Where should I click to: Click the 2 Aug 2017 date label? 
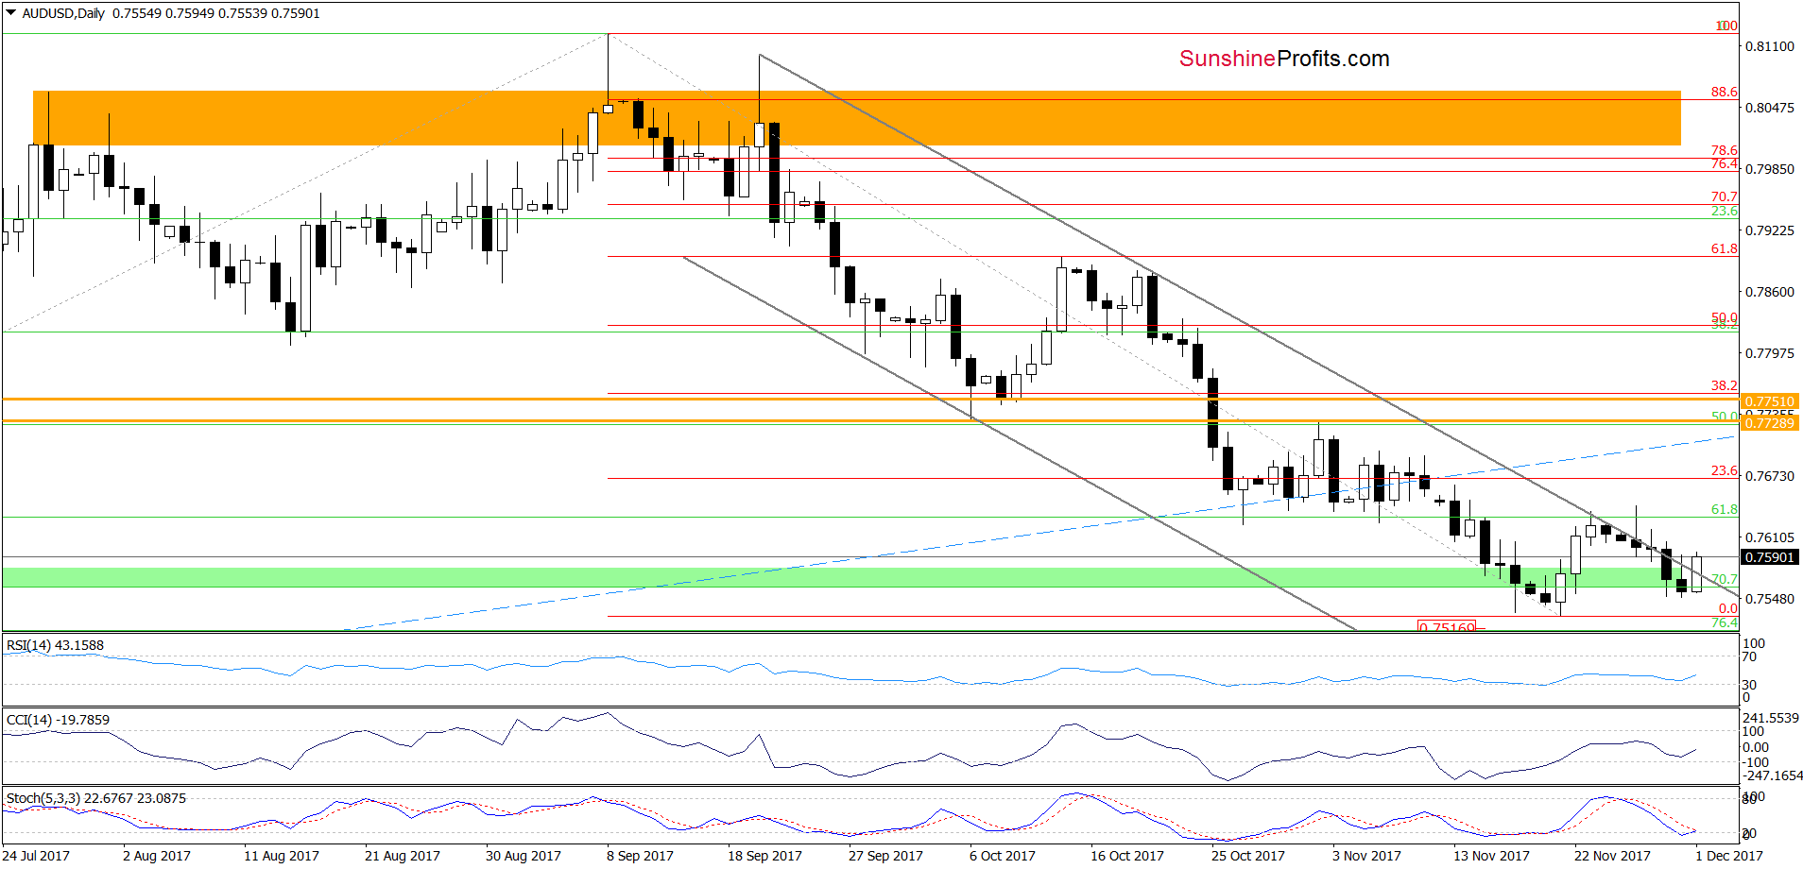click(x=157, y=856)
